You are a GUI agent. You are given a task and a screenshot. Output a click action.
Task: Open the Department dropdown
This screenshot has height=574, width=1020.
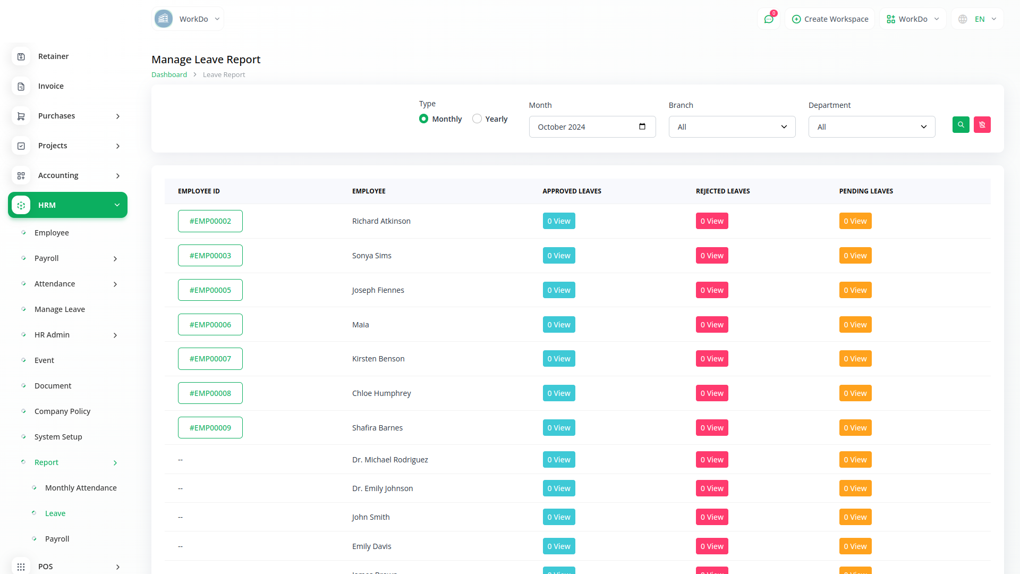(871, 127)
